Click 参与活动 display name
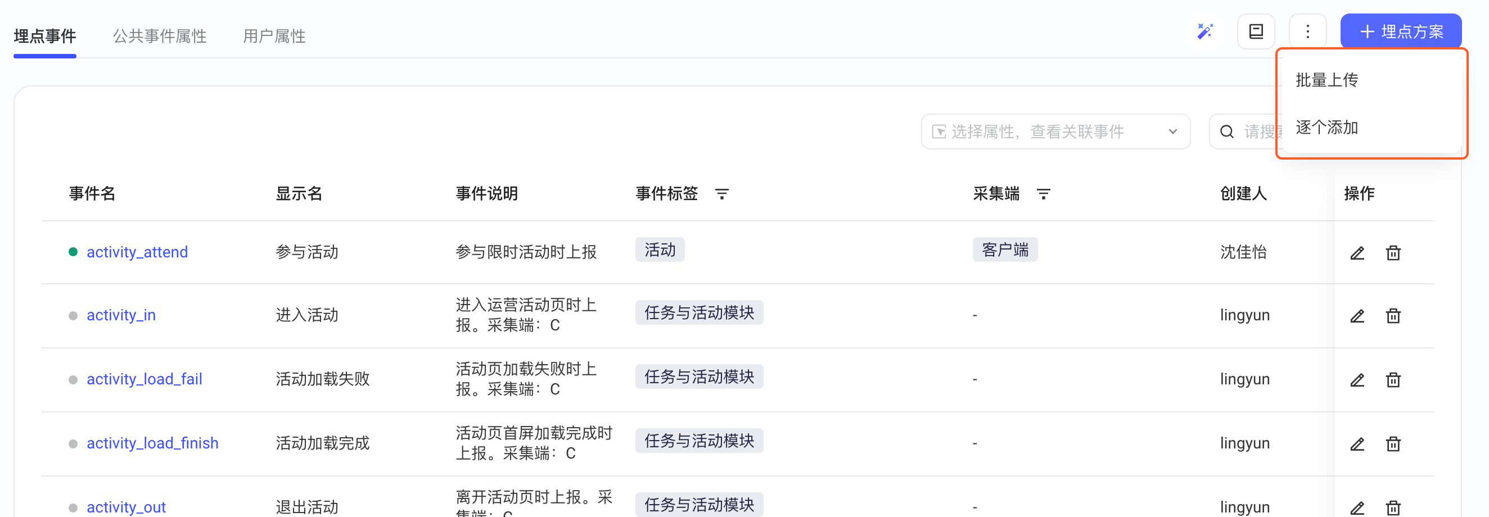Screen dimensions: 1489x517 307,252
